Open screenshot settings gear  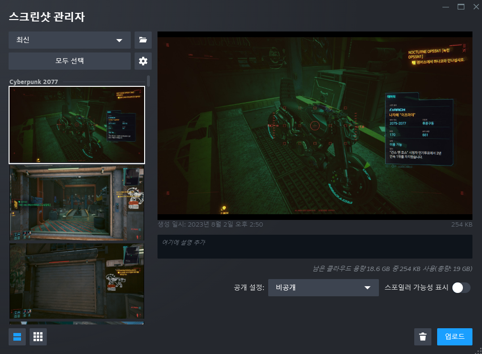[x=143, y=61]
